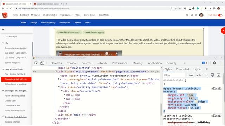This screenshot has height=126, width=225.
Task: Open the forum Settings tab
Action: click(34, 23)
